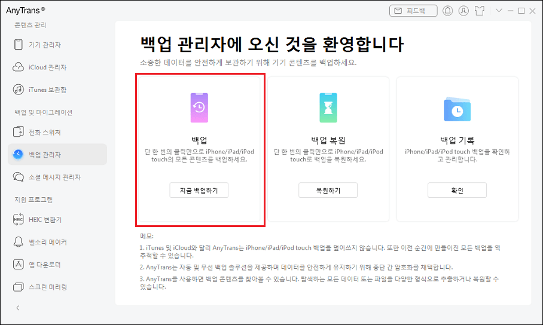Click the 복원하기 button

point(328,191)
